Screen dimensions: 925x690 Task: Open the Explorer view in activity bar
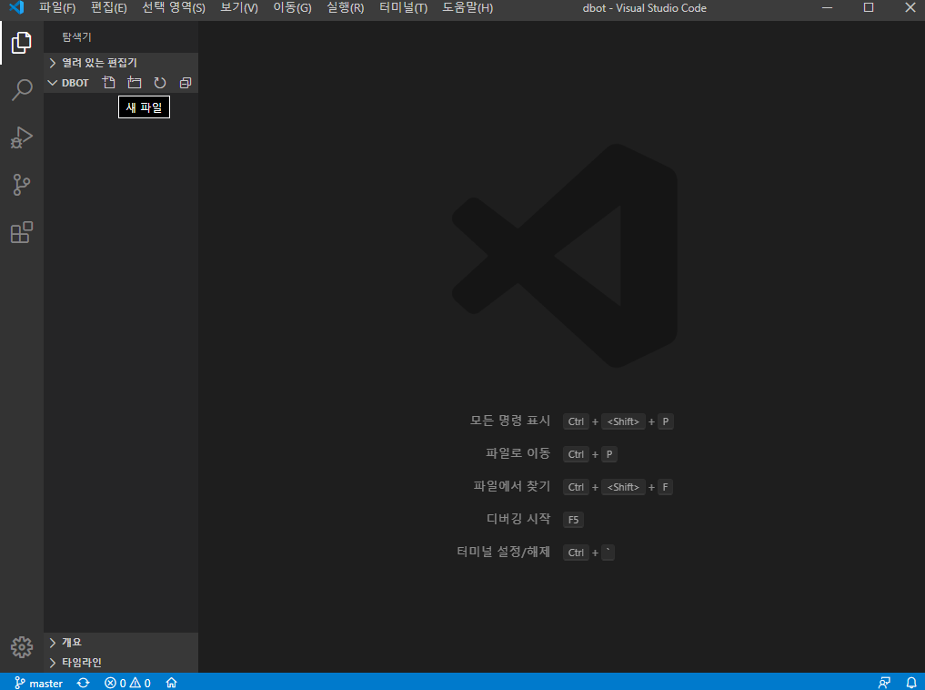pos(21,43)
